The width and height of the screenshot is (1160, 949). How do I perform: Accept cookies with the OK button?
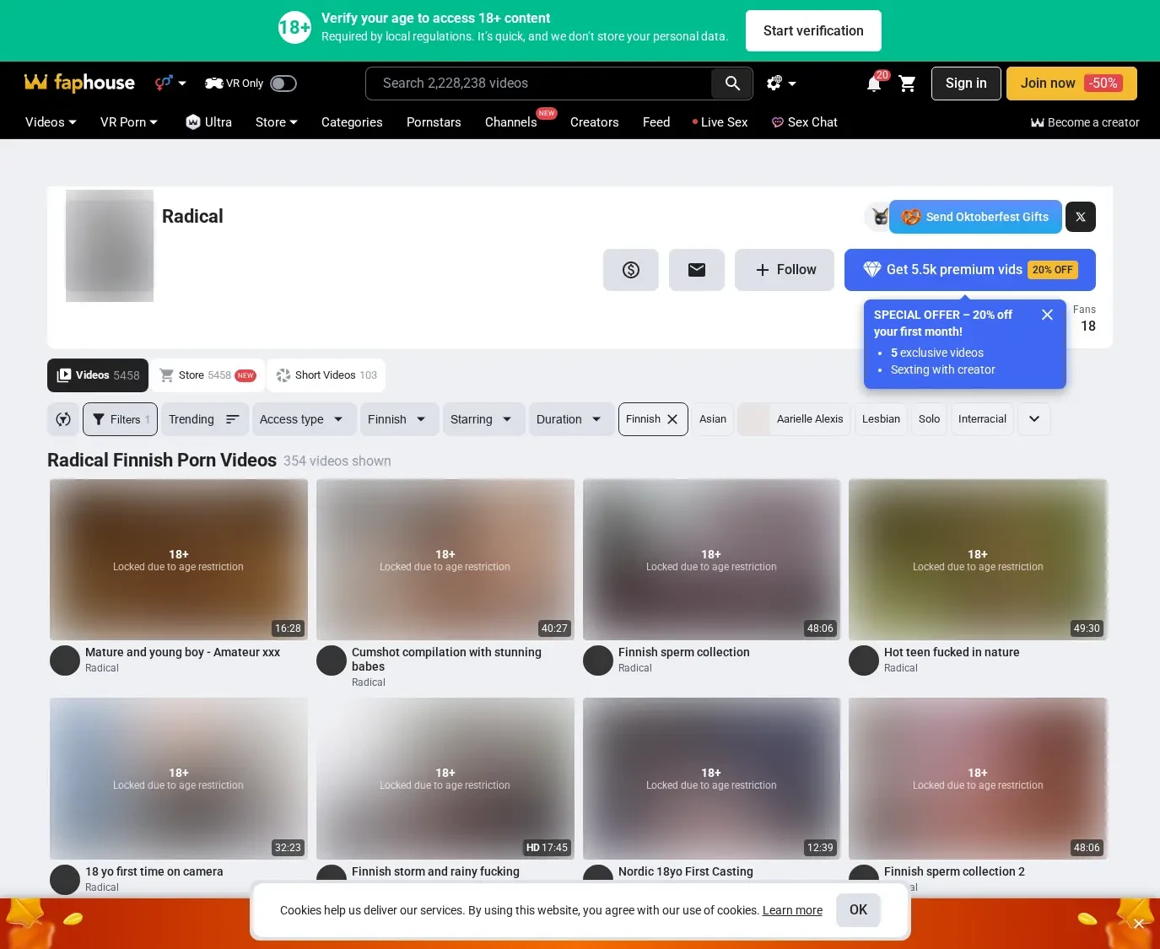point(858,910)
